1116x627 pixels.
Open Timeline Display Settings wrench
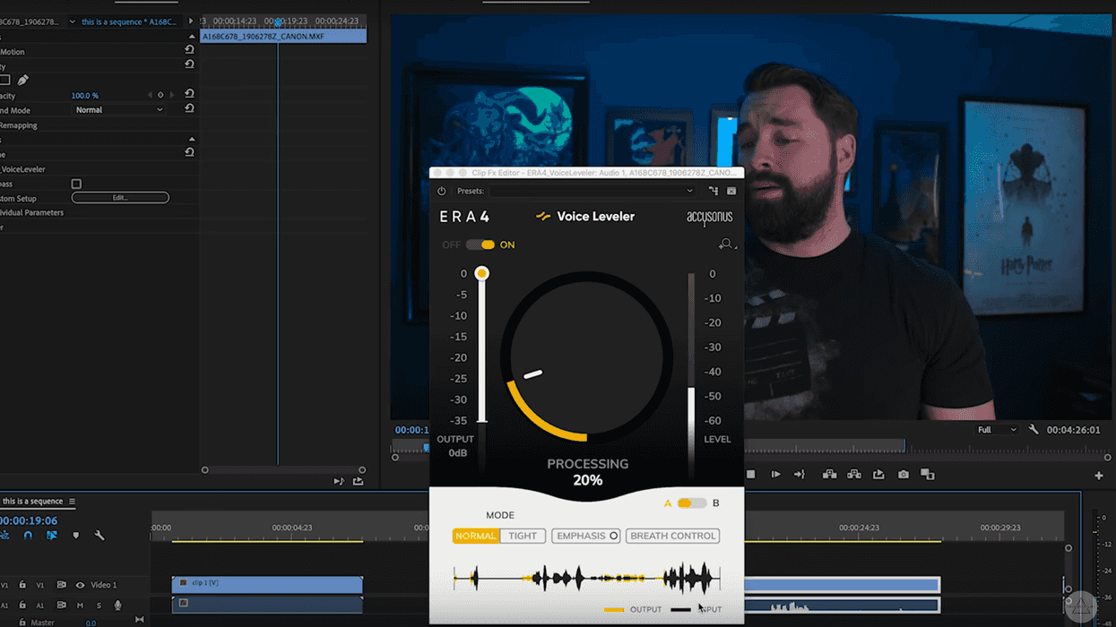pyautogui.click(x=99, y=536)
